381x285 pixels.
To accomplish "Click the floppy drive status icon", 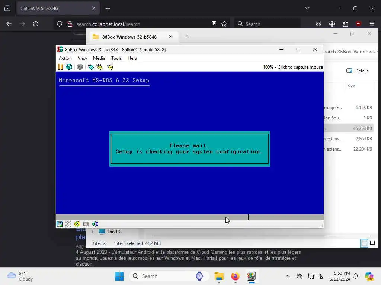I will click(x=60, y=224).
